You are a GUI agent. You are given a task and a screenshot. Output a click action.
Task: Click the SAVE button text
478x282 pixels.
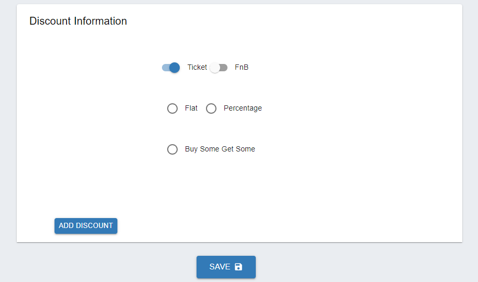tap(220, 267)
